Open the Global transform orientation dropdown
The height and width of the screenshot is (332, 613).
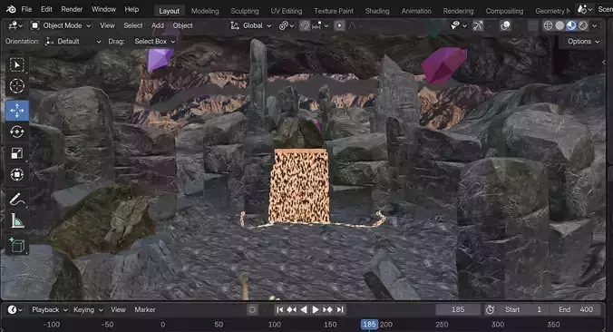click(251, 25)
